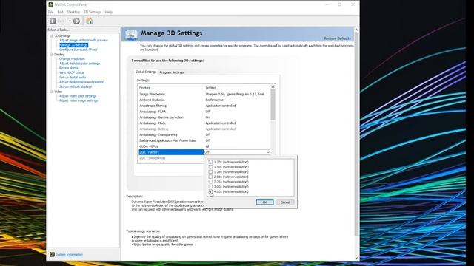Open View HDCP status task
Screen dimensions: 474x266
pos(72,72)
